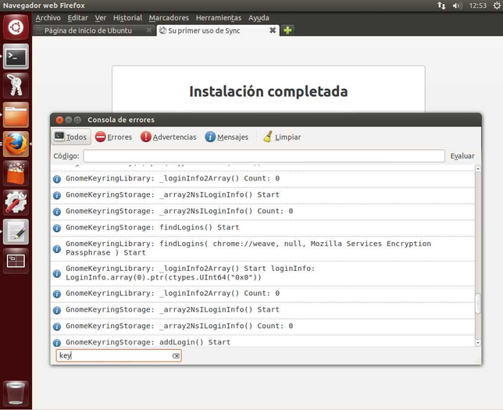Filter console to Mensajes only
Image resolution: width=503 pixels, height=410 pixels.
[x=227, y=137]
